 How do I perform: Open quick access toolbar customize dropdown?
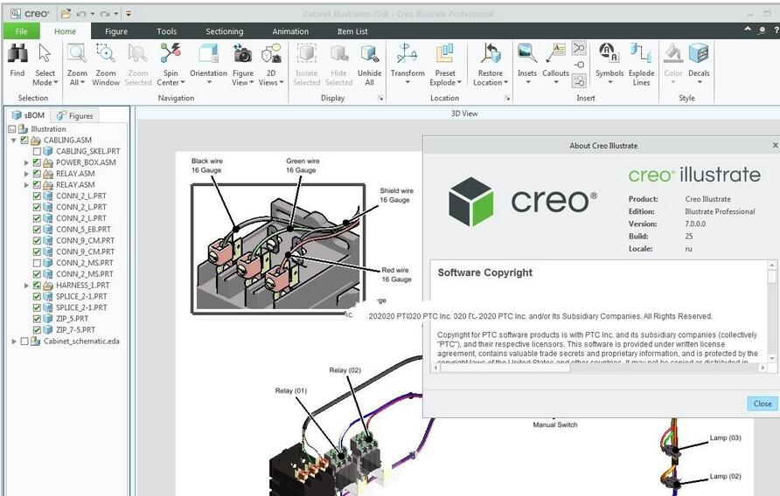coord(129,14)
